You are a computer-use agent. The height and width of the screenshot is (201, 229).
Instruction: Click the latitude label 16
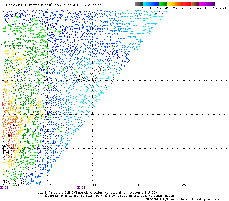point(2,79)
